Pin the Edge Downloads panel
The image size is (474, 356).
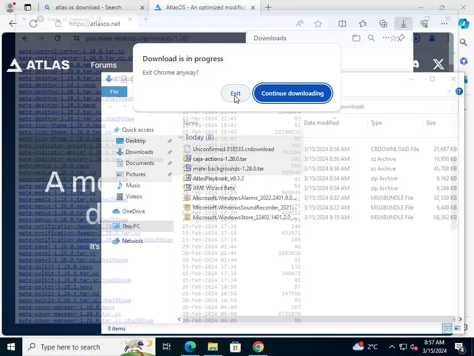pyautogui.click(x=401, y=38)
